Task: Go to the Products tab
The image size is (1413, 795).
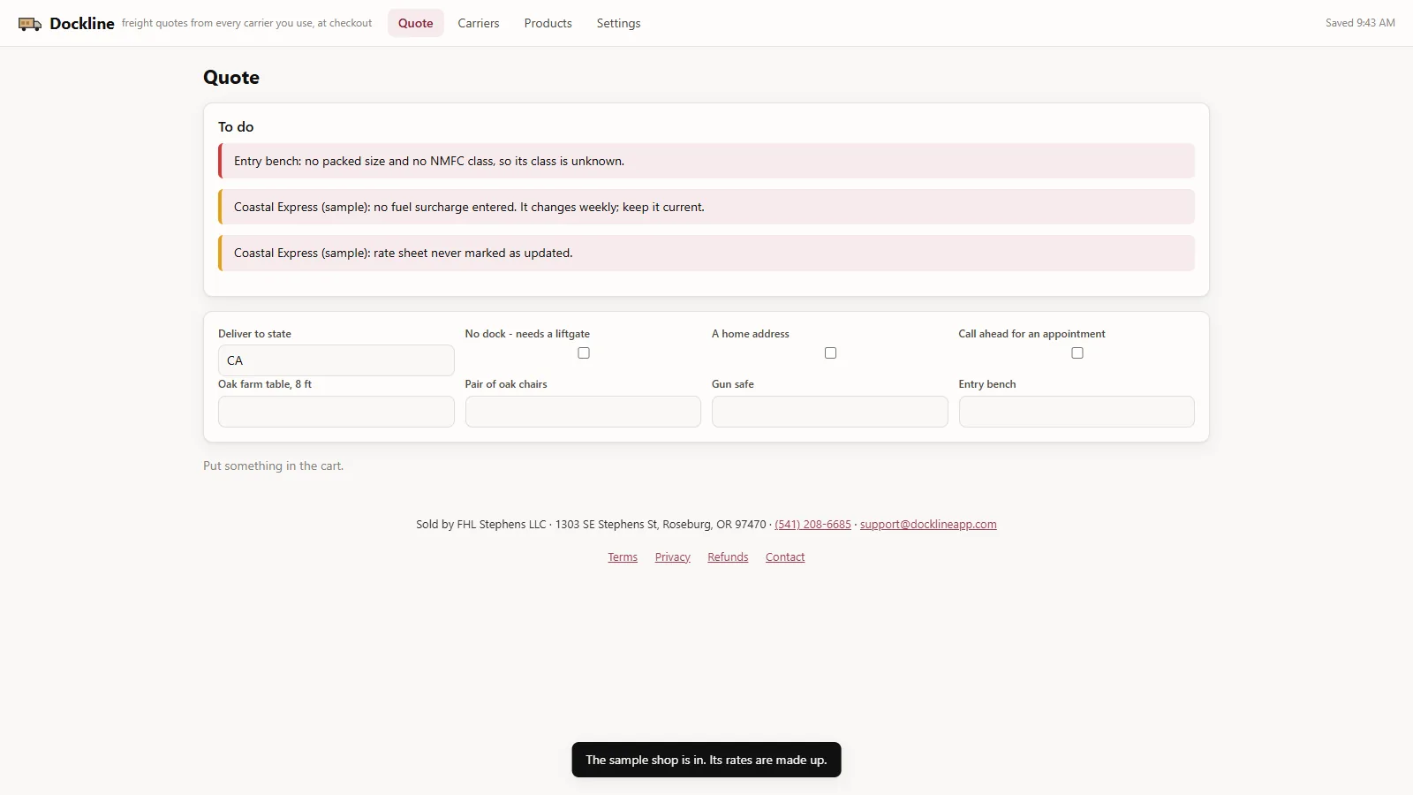Action: coord(548,23)
